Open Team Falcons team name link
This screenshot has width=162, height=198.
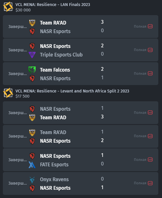(55, 70)
